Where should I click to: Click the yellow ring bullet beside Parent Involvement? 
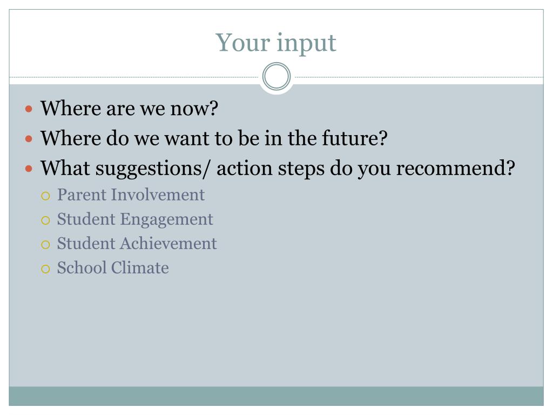point(45,196)
